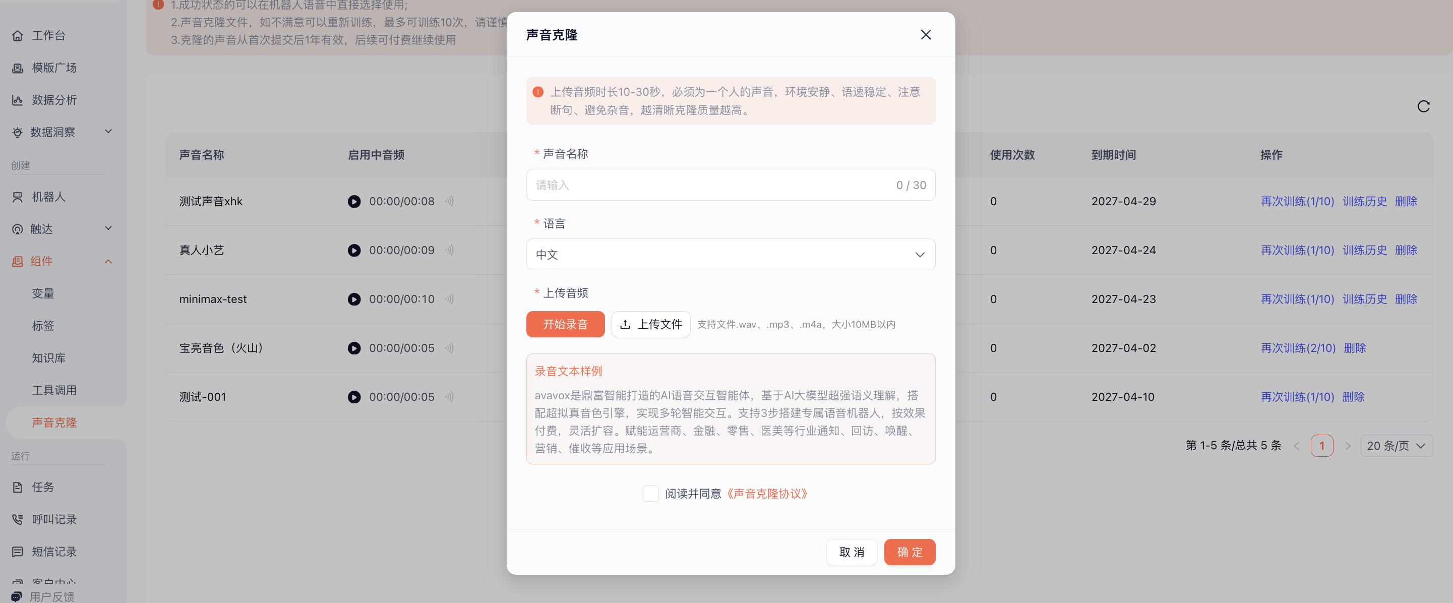
Task: Open the 机器人 robot builder
Action: tap(49, 197)
